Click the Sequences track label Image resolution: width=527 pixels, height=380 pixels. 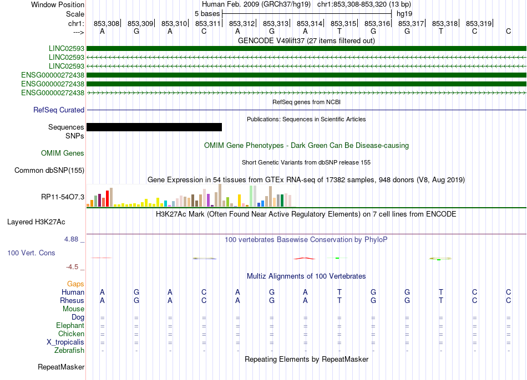[x=66, y=127]
